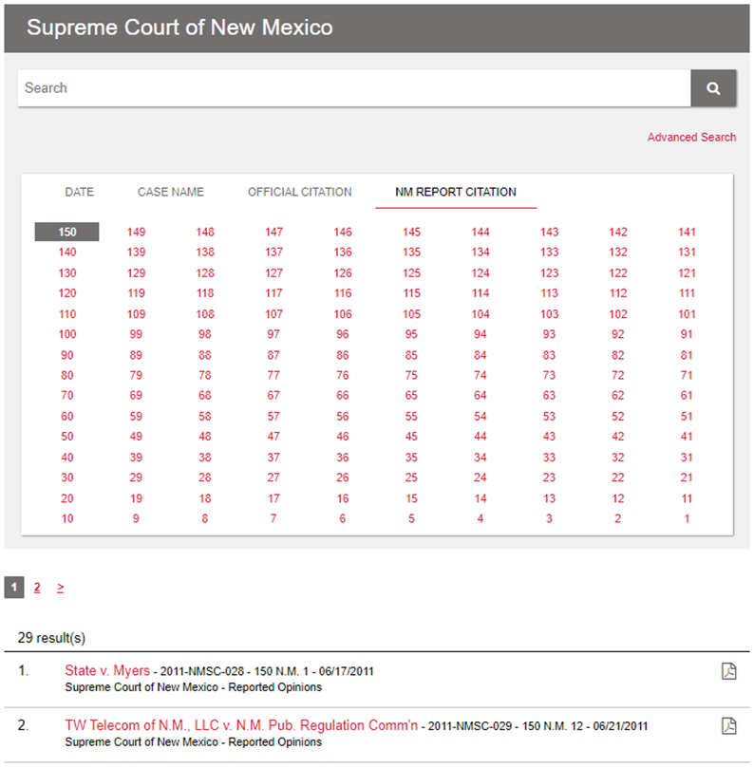Choose volume 149 from the list
Image resolution: width=754 pixels, height=768 pixels.
137,232
